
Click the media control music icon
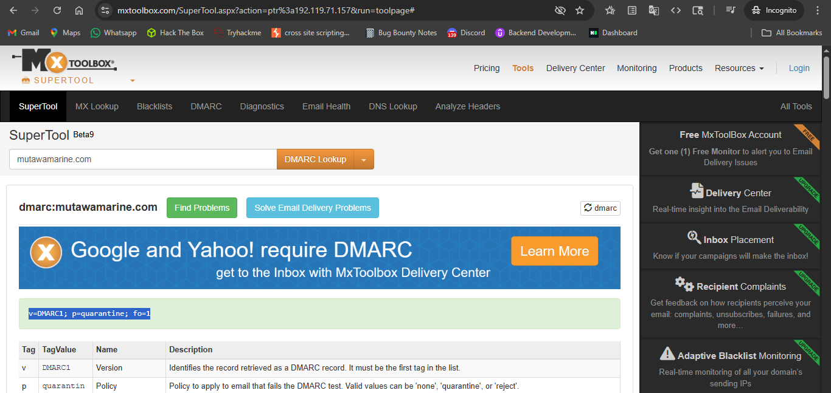(731, 10)
